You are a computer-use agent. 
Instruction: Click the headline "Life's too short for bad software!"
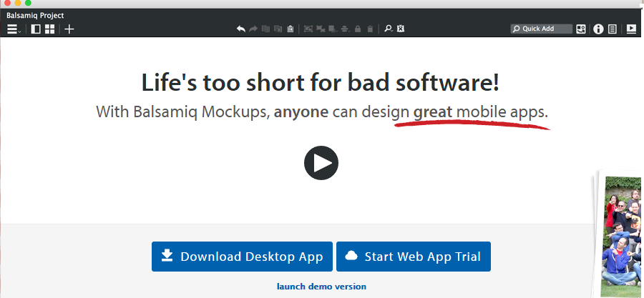click(321, 82)
